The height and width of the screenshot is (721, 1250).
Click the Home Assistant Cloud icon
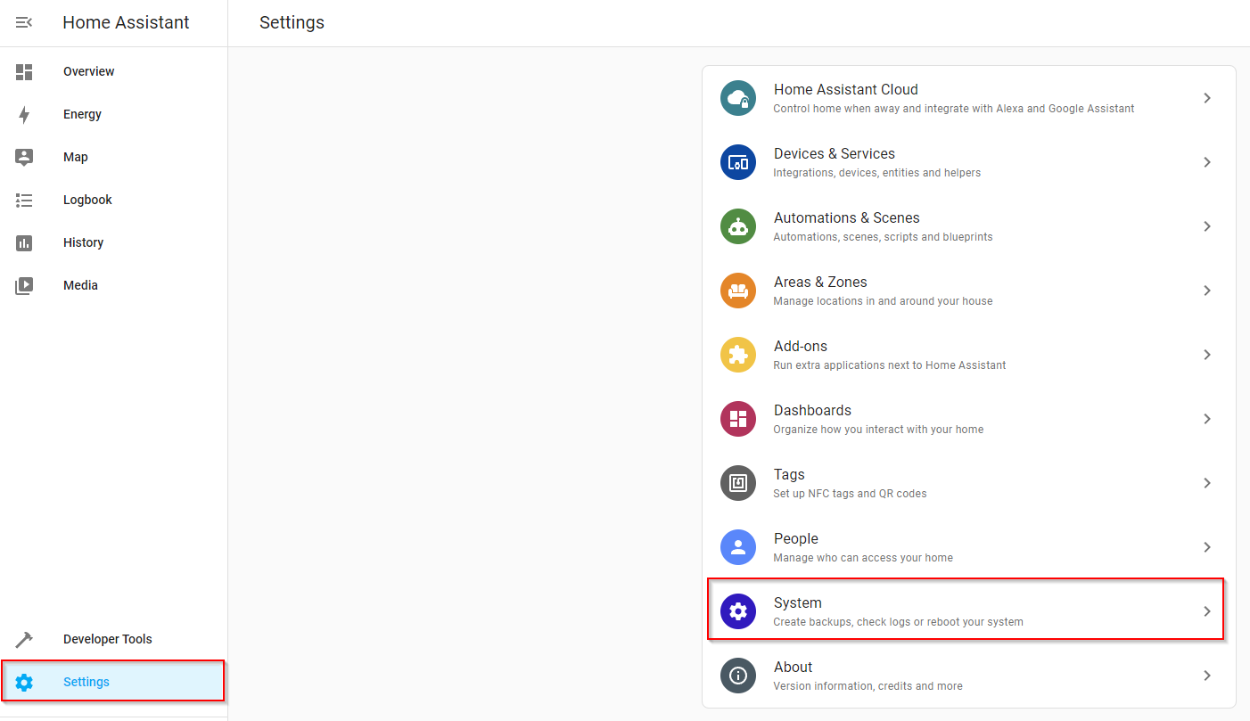738,98
